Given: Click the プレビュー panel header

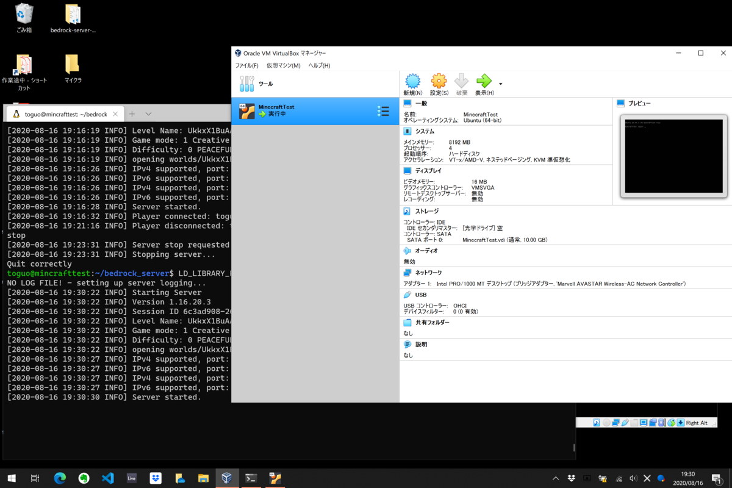Looking at the screenshot, I should tap(639, 104).
